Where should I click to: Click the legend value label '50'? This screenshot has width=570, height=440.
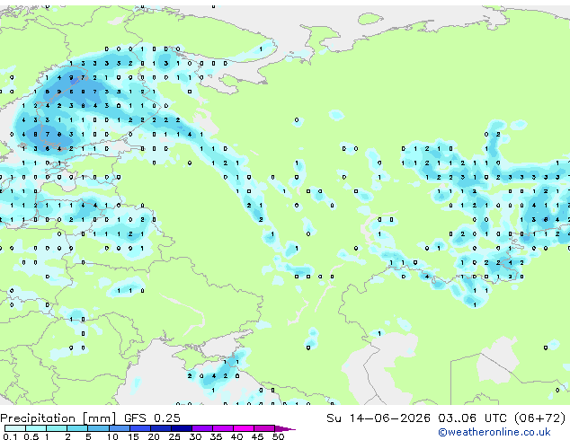[x=278, y=436]
